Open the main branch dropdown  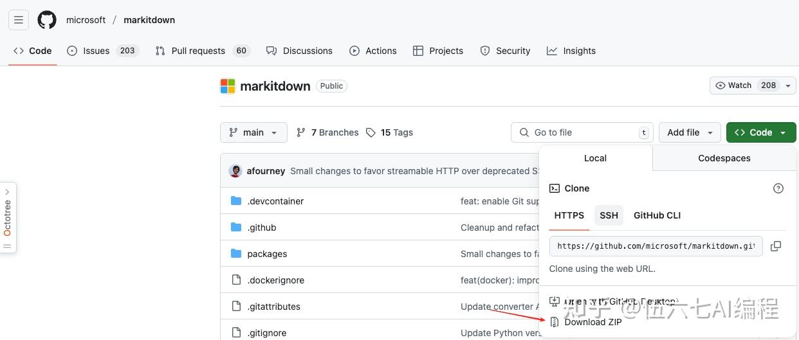point(253,132)
